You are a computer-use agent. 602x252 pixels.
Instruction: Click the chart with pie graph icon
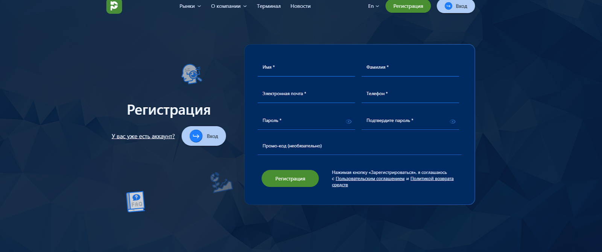click(221, 182)
